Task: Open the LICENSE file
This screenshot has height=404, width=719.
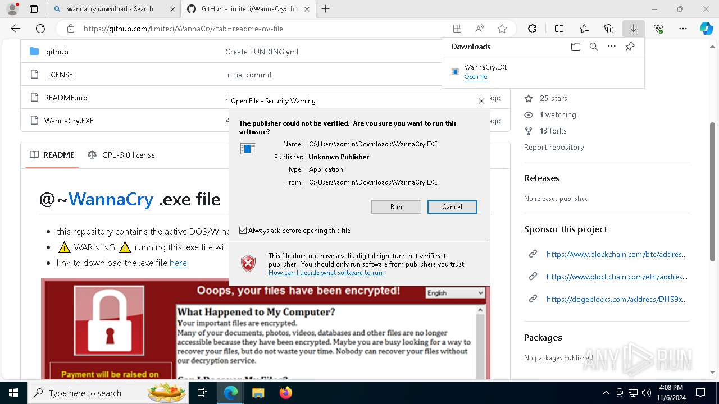Action: [x=58, y=75]
